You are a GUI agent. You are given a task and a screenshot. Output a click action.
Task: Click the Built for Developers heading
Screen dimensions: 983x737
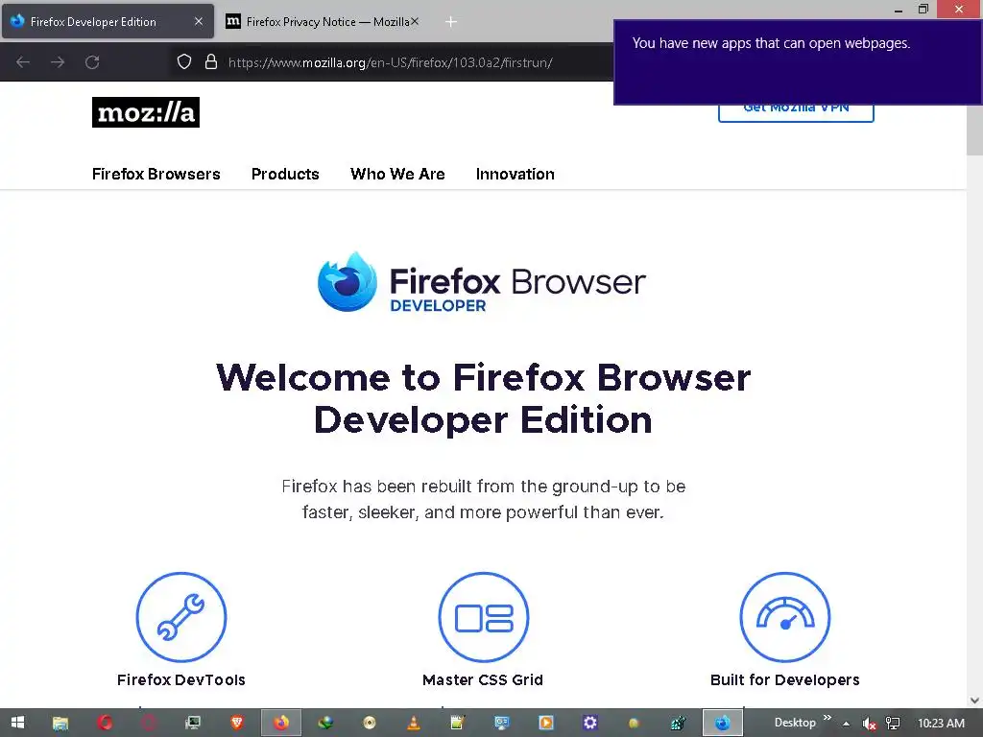pyautogui.click(x=785, y=680)
